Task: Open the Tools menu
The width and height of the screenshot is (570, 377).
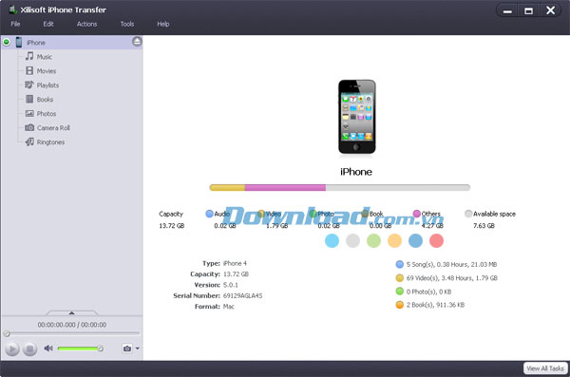Action: point(127,24)
